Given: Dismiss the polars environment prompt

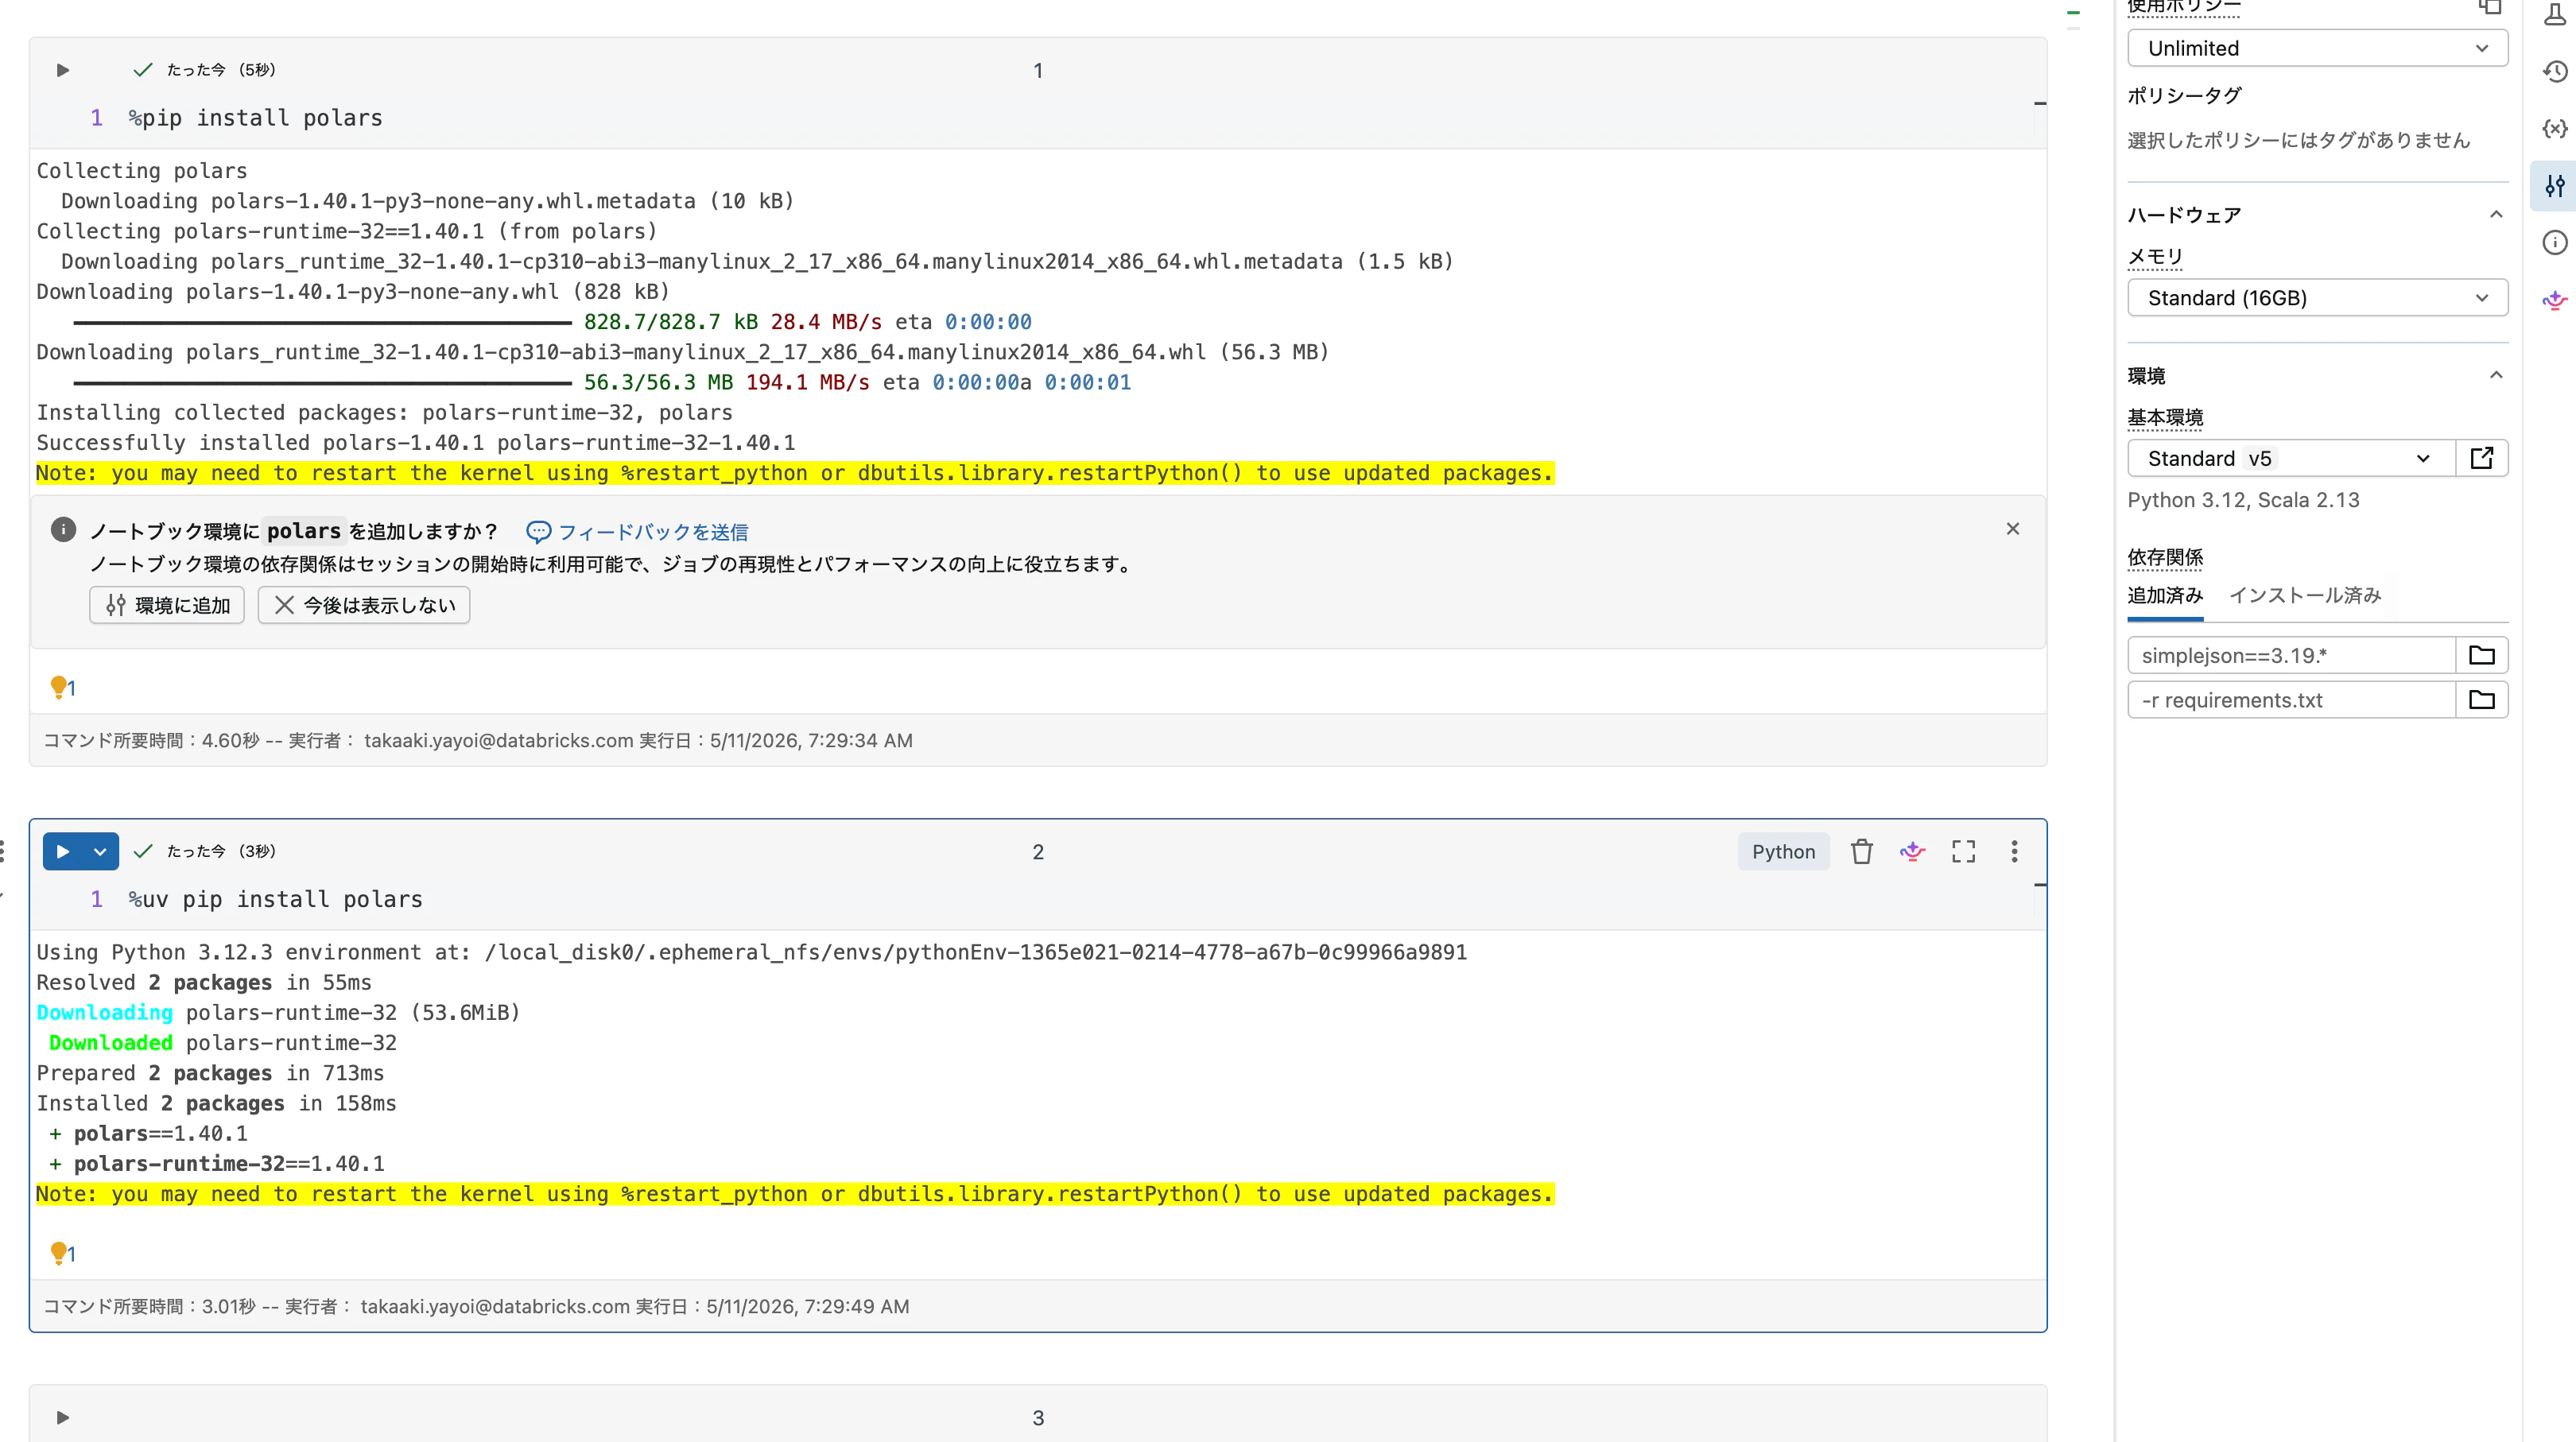Looking at the screenshot, I should click(x=2013, y=529).
